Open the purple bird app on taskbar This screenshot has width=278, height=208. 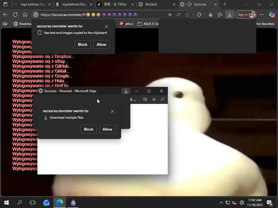pyautogui.click(x=73, y=203)
